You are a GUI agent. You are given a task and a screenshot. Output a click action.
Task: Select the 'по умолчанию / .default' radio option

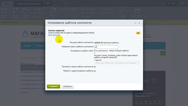[x=95, y=51]
